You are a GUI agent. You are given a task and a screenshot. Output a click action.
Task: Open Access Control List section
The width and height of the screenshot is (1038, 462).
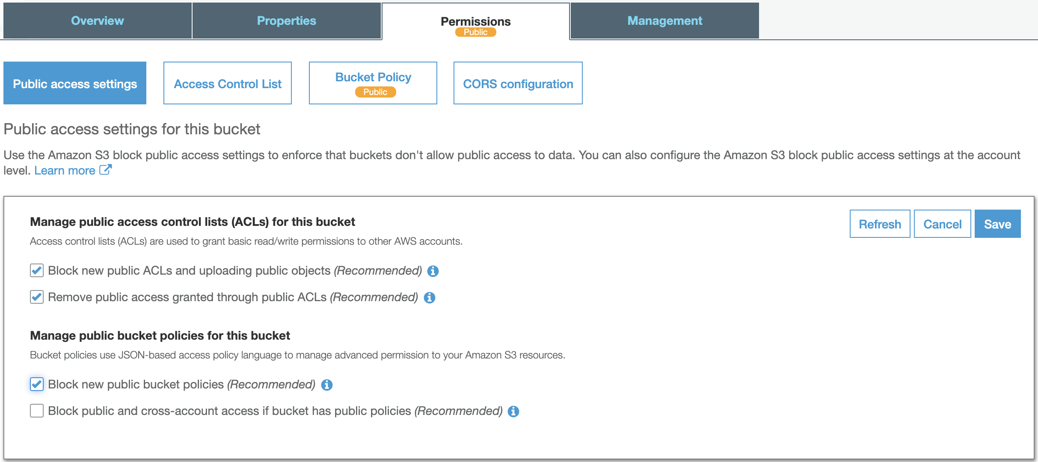[x=228, y=83]
